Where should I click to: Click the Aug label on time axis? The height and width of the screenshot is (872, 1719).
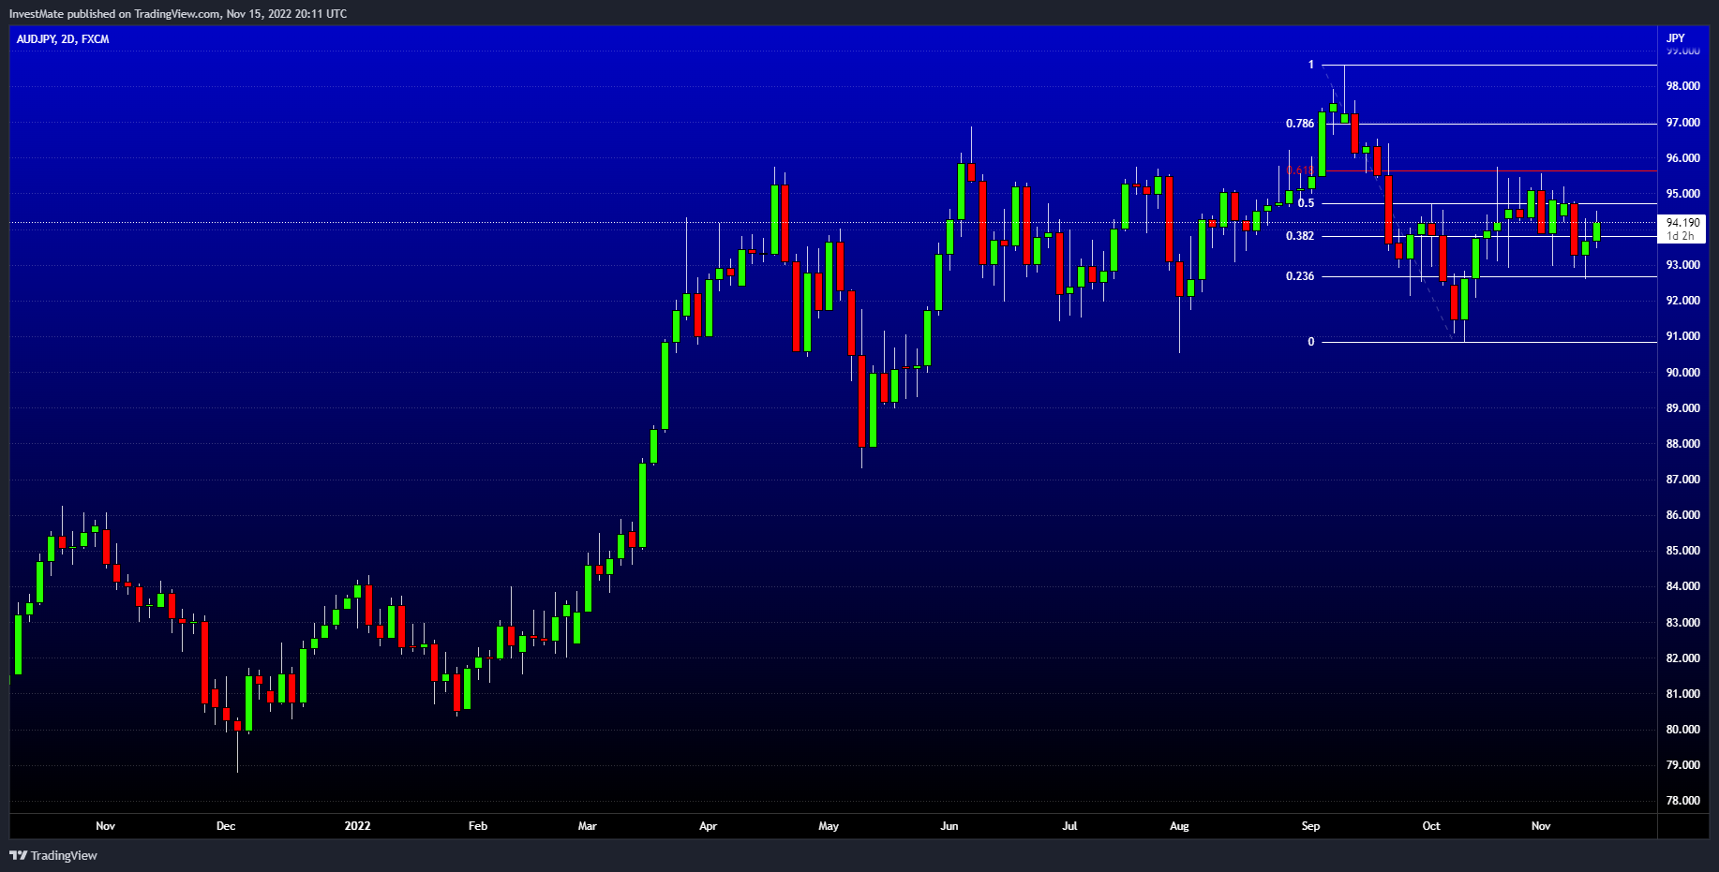(x=1179, y=826)
